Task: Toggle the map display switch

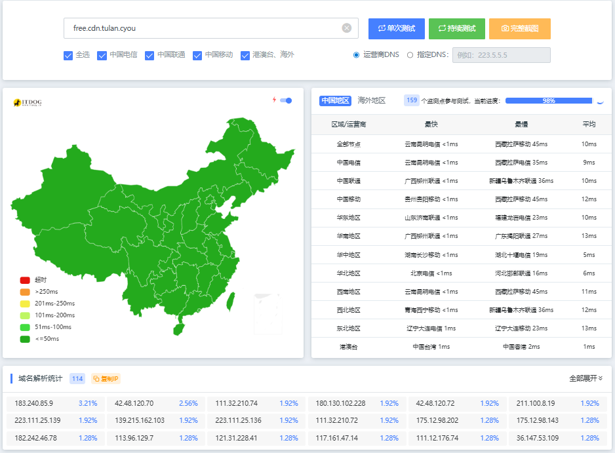Action: click(x=287, y=100)
